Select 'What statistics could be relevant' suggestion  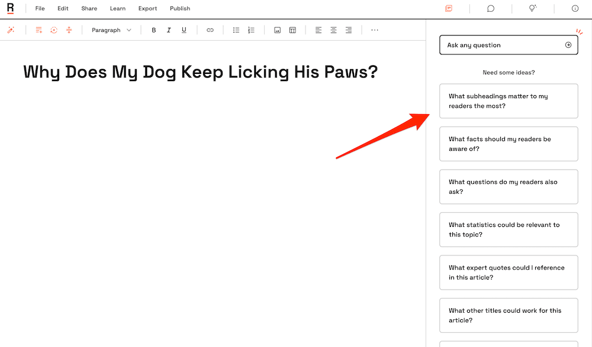[x=509, y=230]
